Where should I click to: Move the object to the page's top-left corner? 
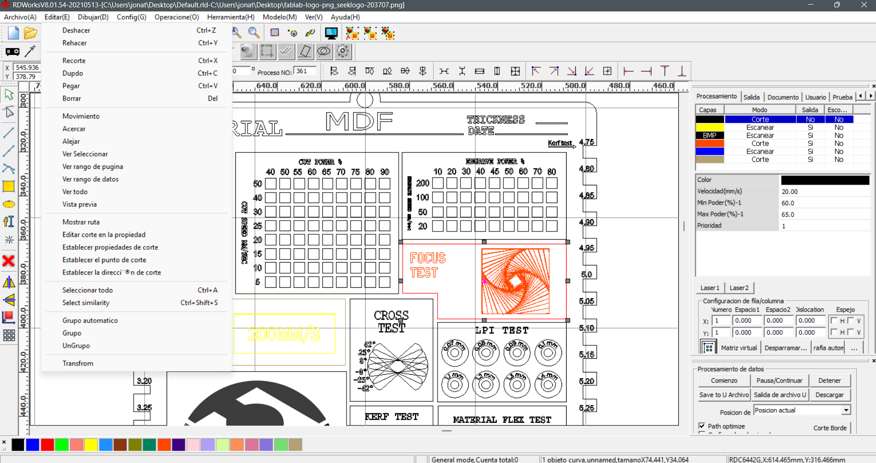[535, 71]
